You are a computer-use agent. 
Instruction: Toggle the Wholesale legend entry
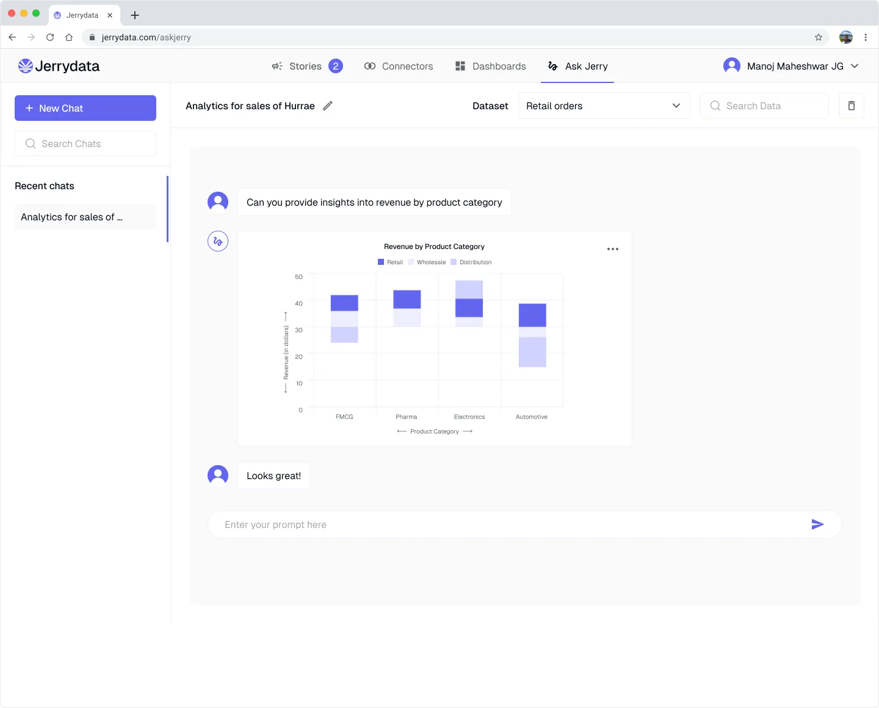[x=427, y=262]
